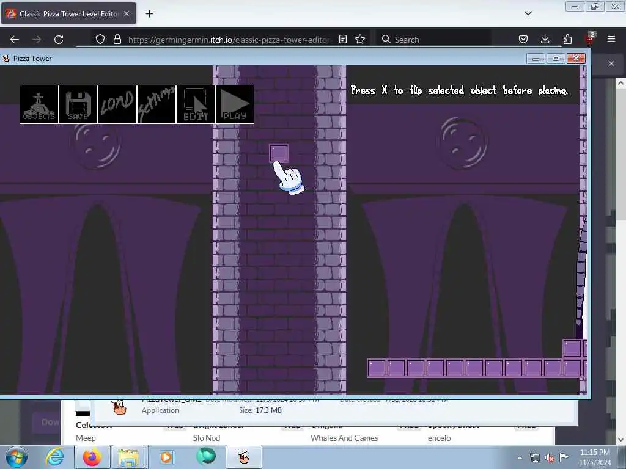Click the Load level button
The image size is (626, 469).
pos(117,104)
